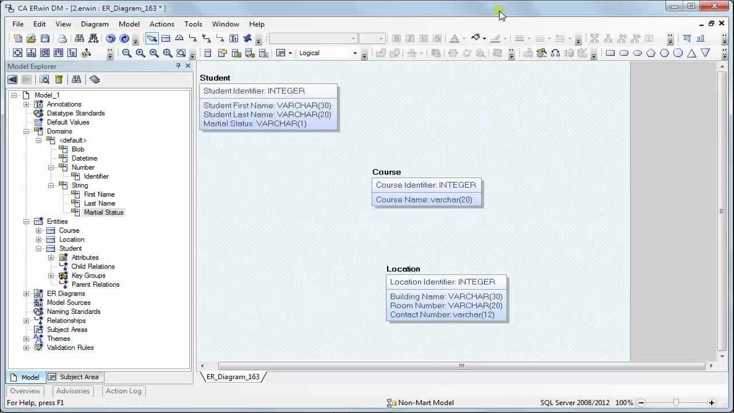Activate the Select pointer tool
This screenshot has height=413, width=734.
(x=152, y=38)
